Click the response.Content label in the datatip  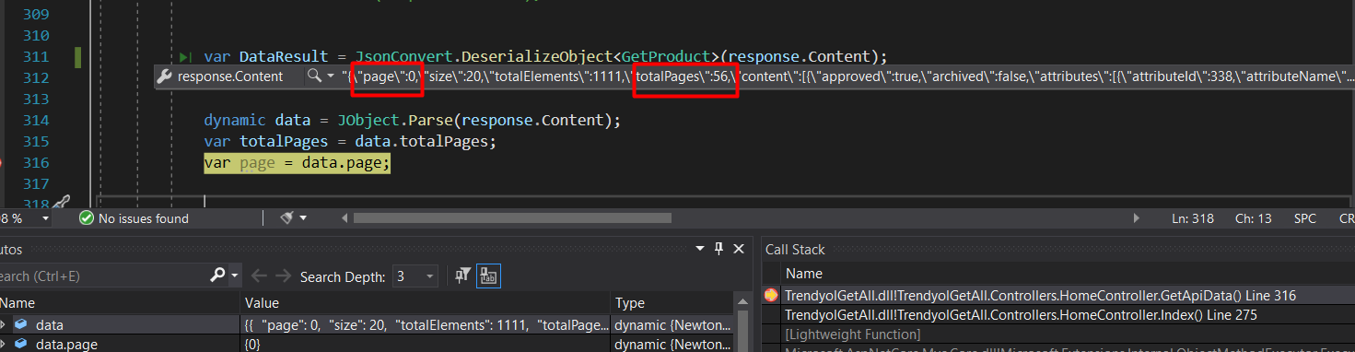point(230,76)
